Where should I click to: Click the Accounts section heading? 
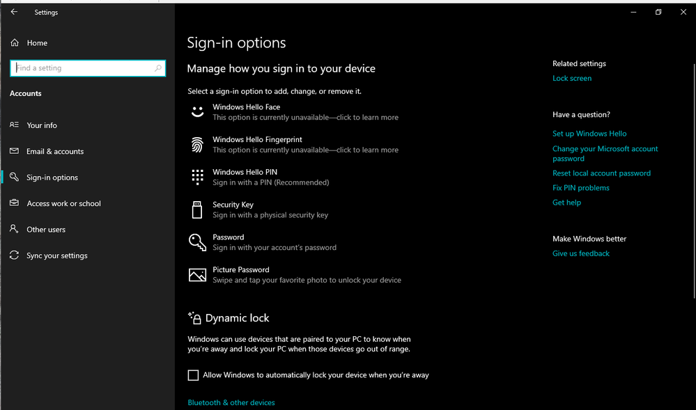pos(26,93)
